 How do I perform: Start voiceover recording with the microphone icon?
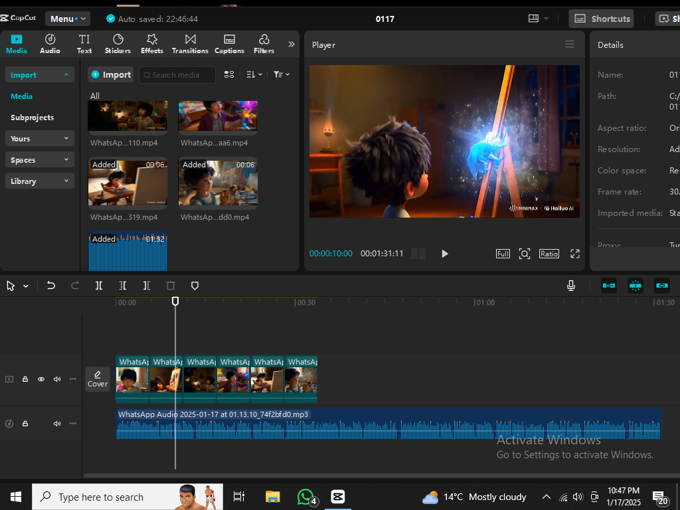point(570,286)
